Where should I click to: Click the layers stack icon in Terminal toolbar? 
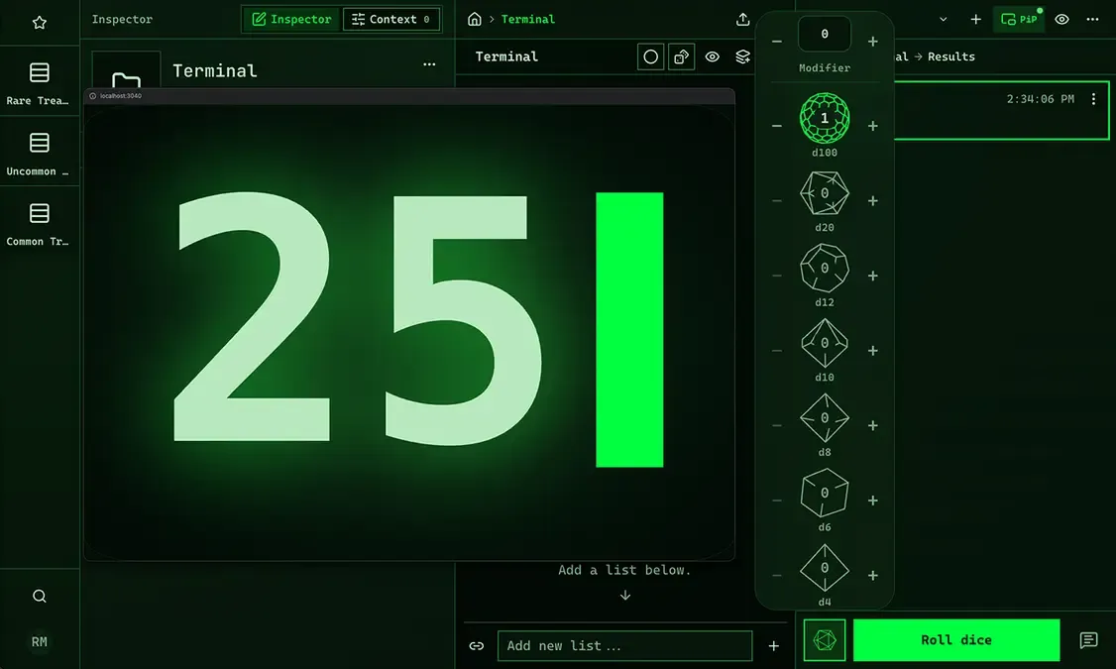pos(742,56)
